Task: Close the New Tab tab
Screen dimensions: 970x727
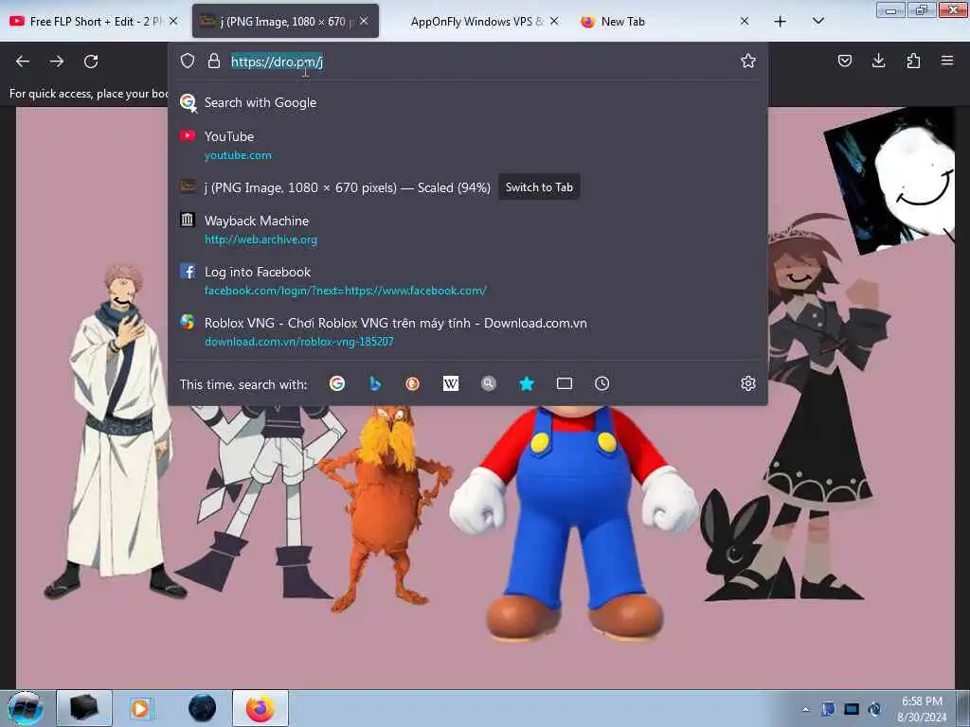Action: pyautogui.click(x=745, y=21)
